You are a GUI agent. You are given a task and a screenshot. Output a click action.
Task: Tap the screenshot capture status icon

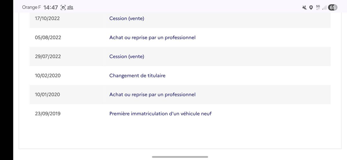[x=63, y=8]
